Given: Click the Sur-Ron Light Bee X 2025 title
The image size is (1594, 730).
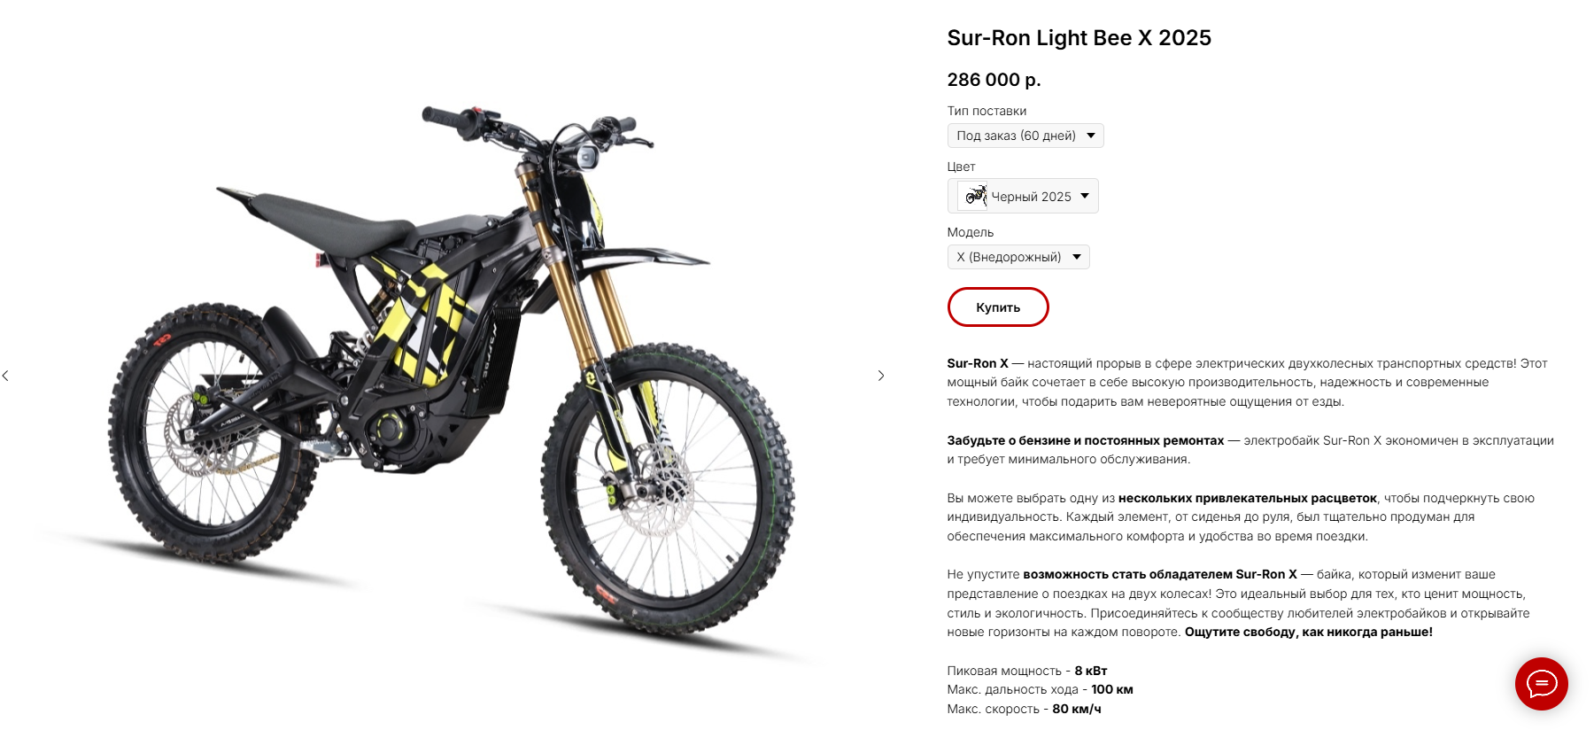Looking at the screenshot, I should (x=1079, y=38).
